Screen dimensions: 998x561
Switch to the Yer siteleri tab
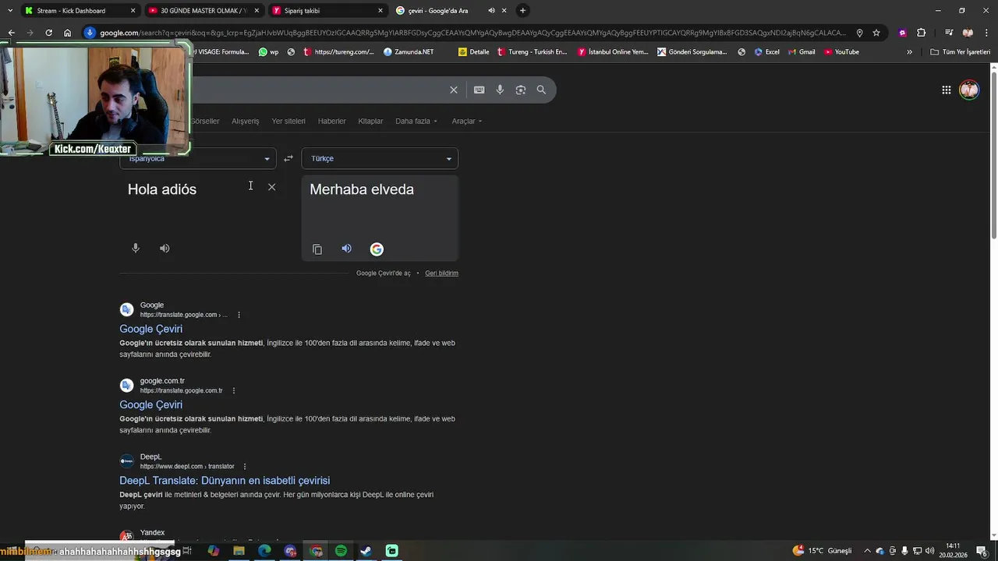coord(288,121)
